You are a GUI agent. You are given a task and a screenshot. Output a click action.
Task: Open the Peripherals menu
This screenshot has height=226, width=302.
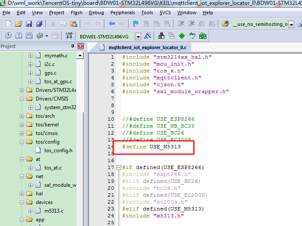pos(123,13)
